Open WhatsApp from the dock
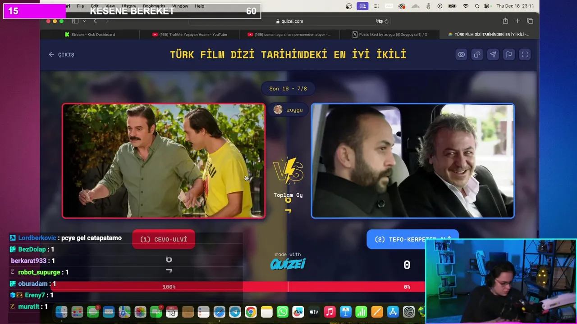 [x=283, y=312]
